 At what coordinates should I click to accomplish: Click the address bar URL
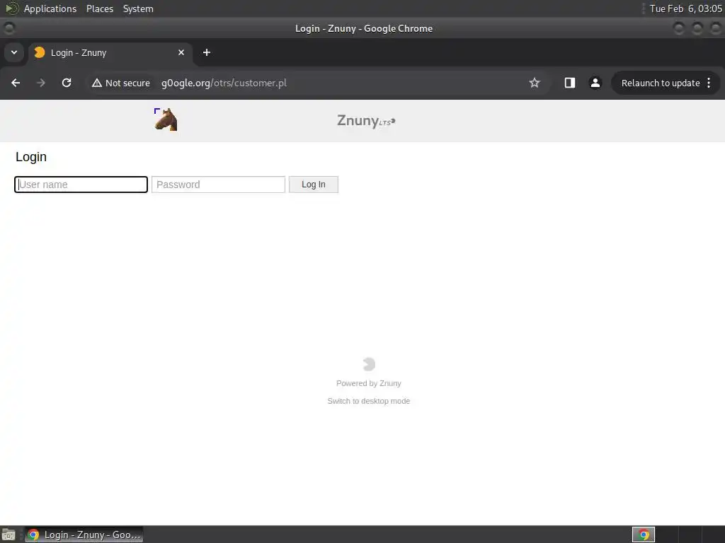point(224,83)
